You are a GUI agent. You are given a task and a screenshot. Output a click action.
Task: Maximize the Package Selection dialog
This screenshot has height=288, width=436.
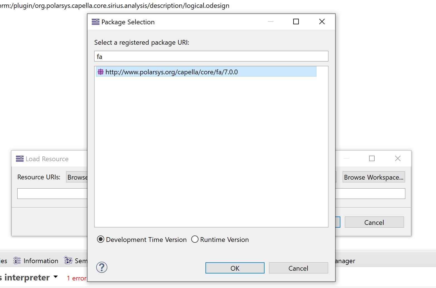[296, 22]
